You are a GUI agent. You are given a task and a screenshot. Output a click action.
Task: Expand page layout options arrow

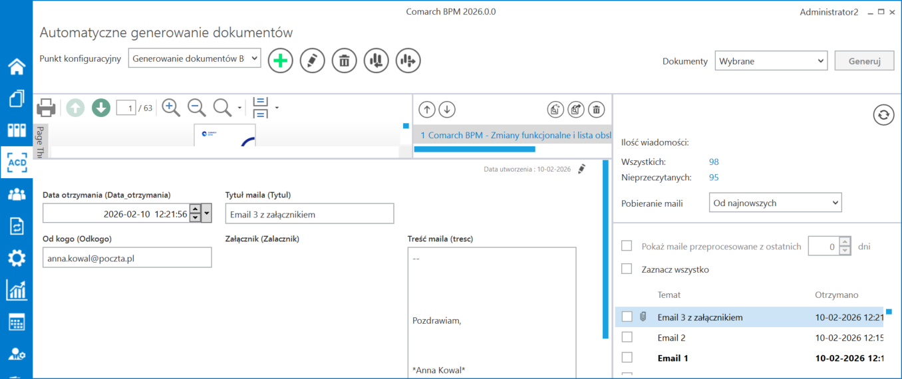point(277,108)
